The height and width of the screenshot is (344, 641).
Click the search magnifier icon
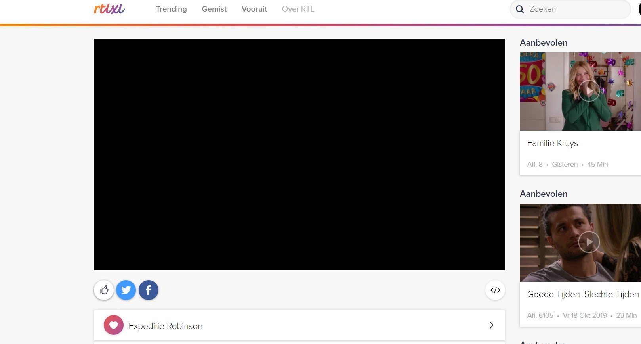[520, 9]
